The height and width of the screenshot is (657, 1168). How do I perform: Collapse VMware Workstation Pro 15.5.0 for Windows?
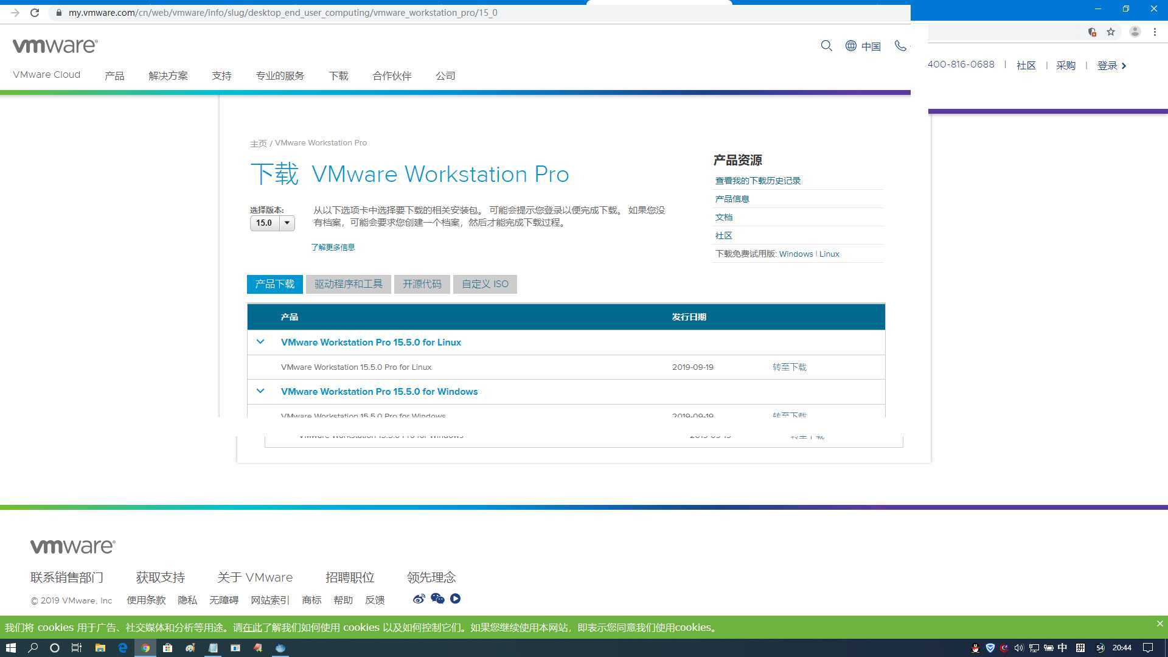(x=260, y=391)
